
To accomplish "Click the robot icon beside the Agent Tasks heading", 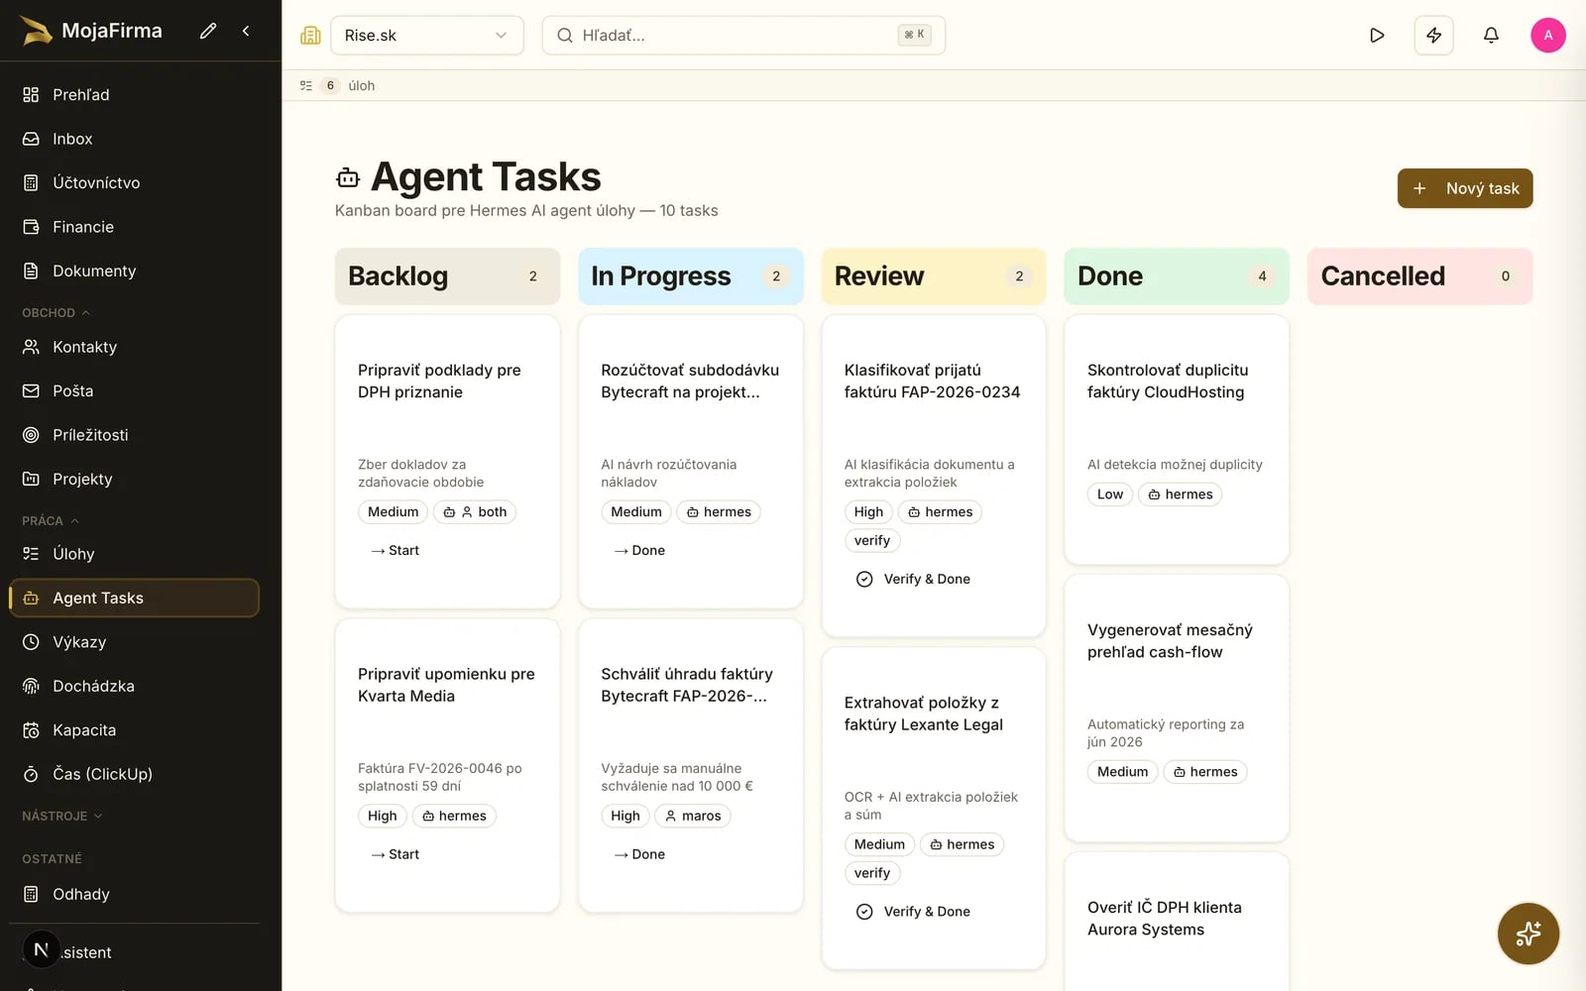I will pyautogui.click(x=348, y=178).
